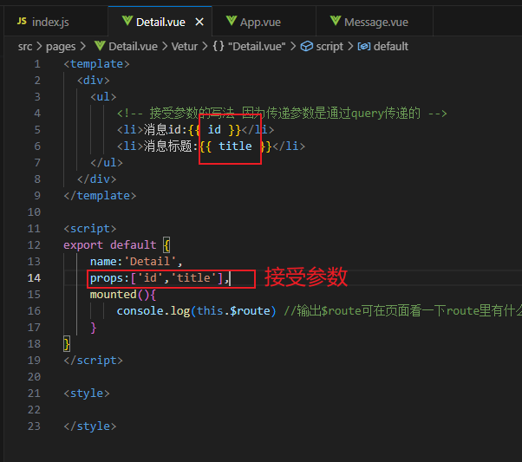Click the script breadcrumb segment
This screenshot has width=522, height=462.
330,47
